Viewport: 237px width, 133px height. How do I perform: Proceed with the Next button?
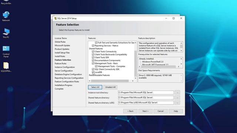pyautogui.click(x=146, y=111)
